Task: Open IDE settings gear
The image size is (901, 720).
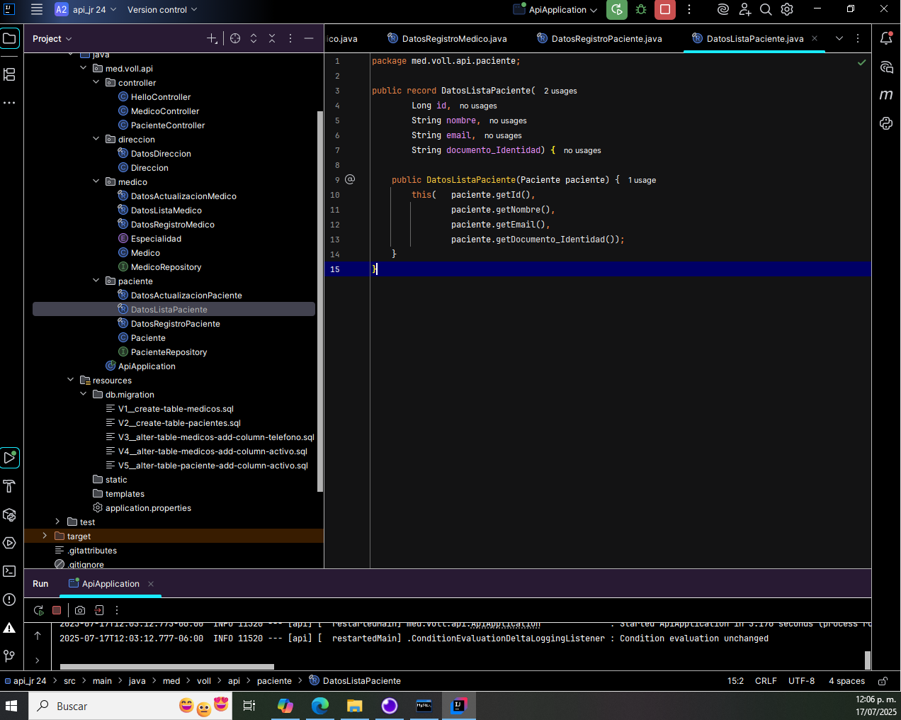Action: tap(787, 9)
